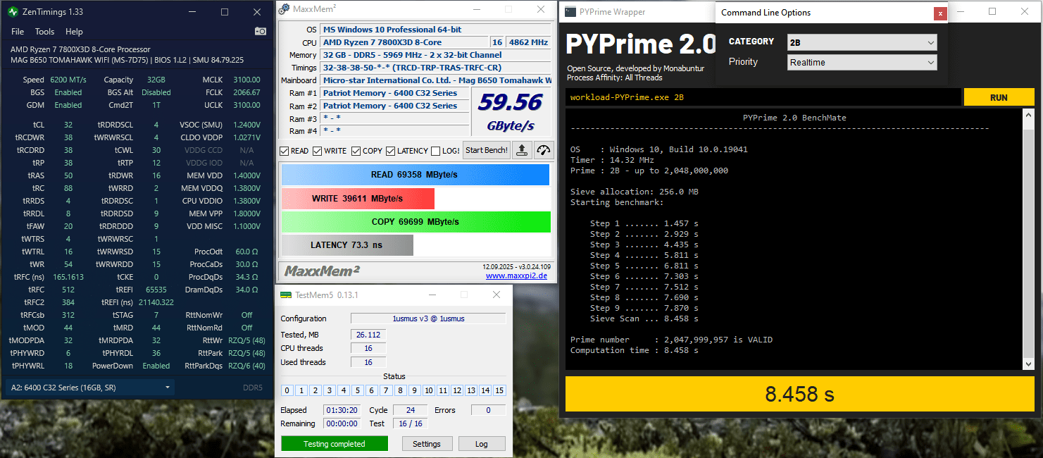
Task: Open the Tools menu in ZenTimings
Action: [44, 32]
